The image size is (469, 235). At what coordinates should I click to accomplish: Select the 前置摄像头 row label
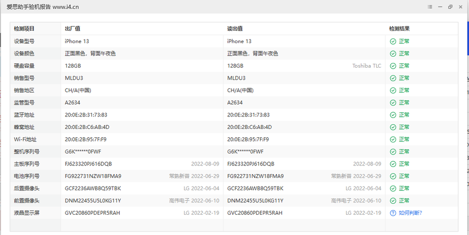pyautogui.click(x=27, y=200)
